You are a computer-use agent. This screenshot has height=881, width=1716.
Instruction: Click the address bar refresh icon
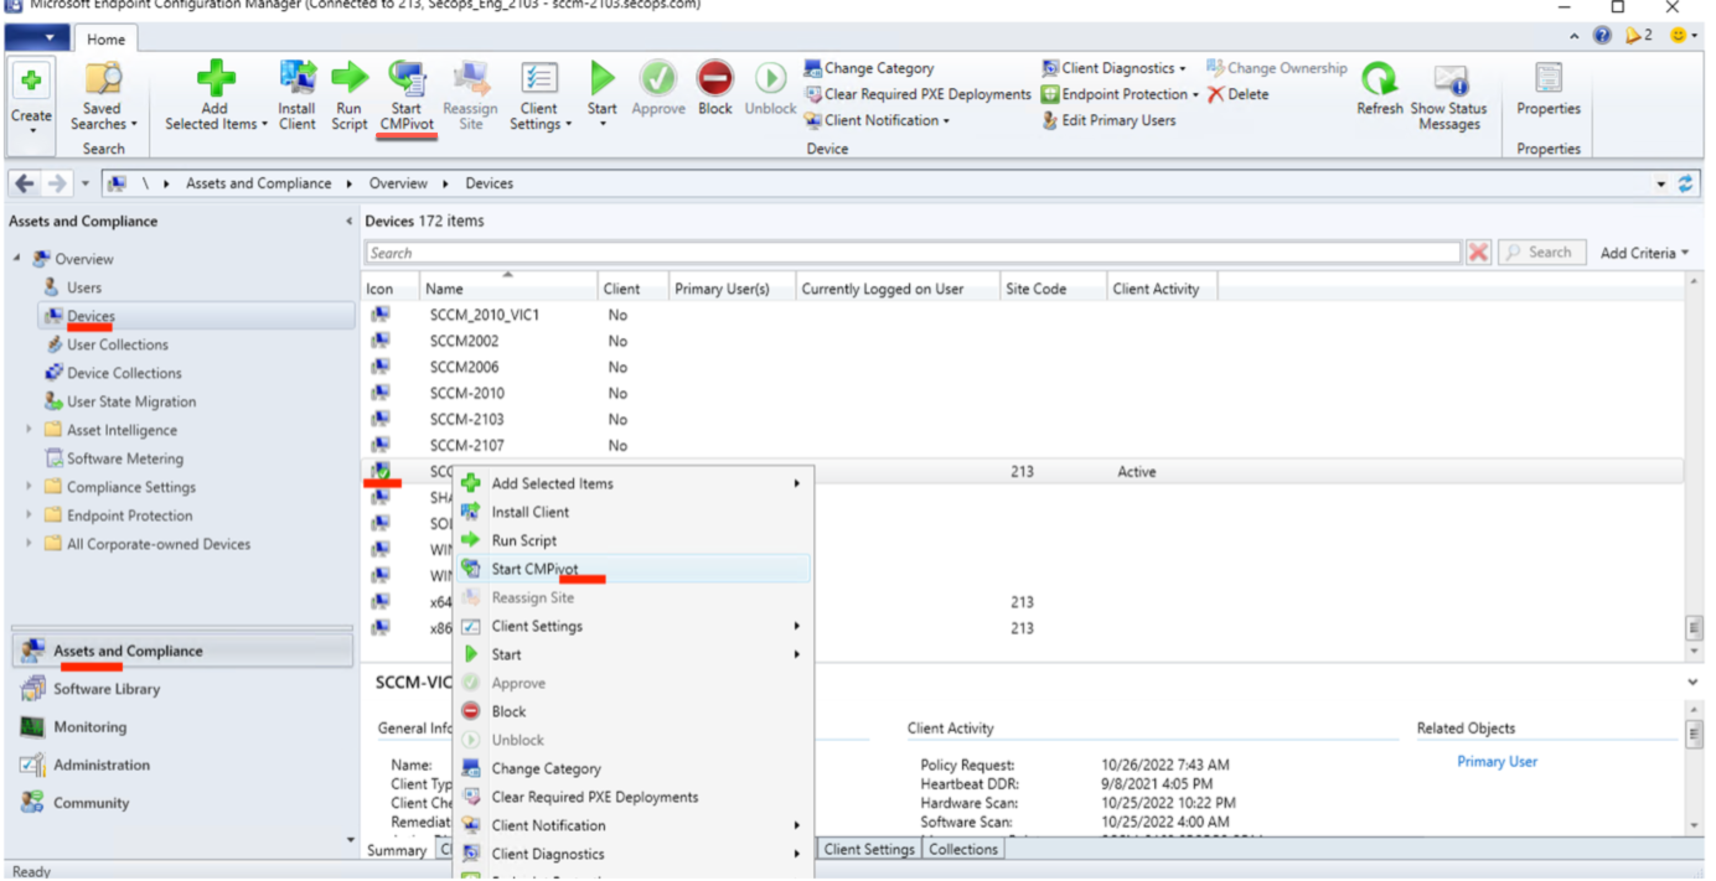coord(1685,184)
